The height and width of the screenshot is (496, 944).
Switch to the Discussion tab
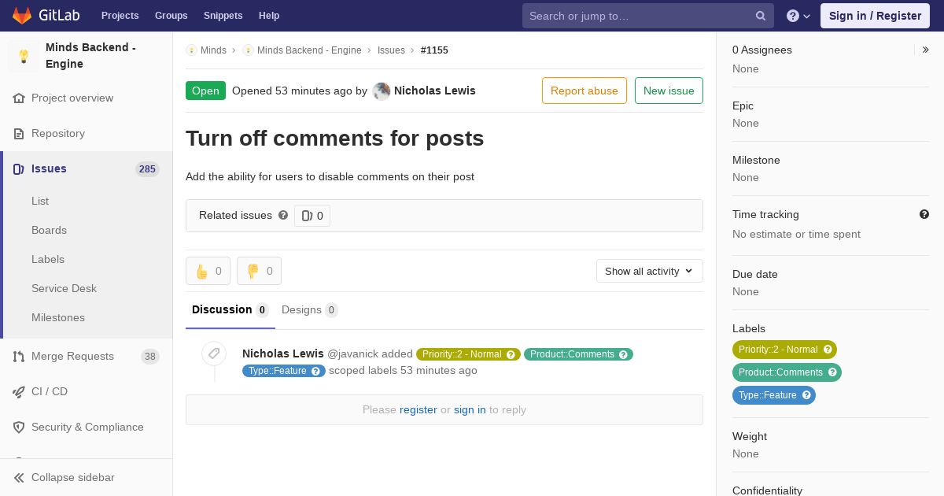230,310
